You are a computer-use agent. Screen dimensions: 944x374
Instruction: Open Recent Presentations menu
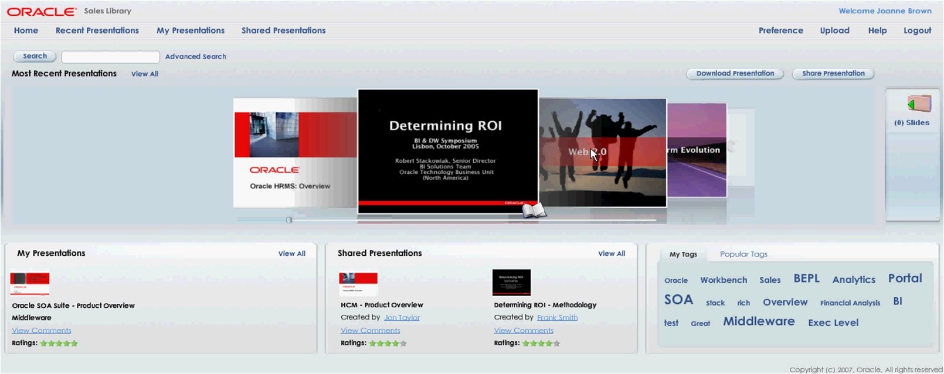pyautogui.click(x=97, y=30)
